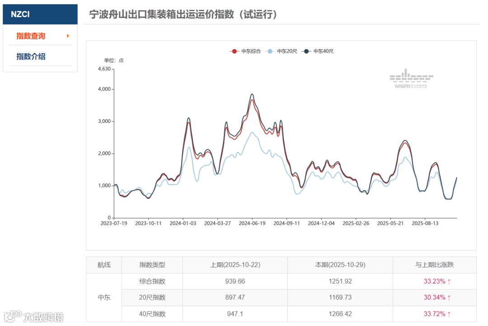Screen dimensions: 488x326
Task: Click the 897.47 previous-period value
Action: [235, 298]
